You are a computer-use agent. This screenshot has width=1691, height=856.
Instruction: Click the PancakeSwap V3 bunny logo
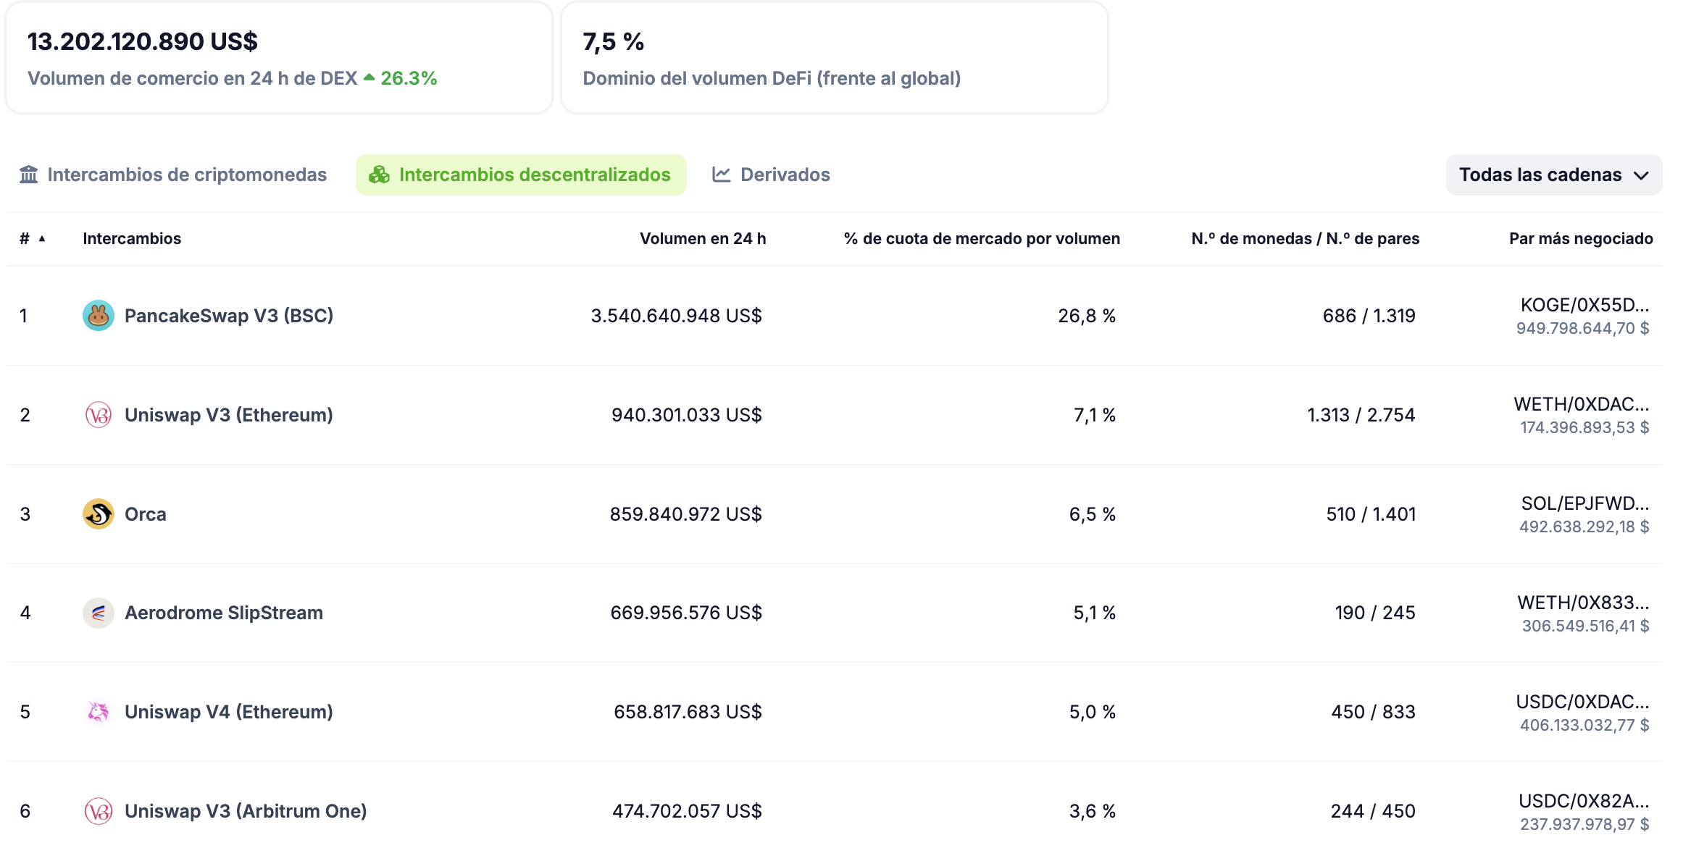(98, 316)
